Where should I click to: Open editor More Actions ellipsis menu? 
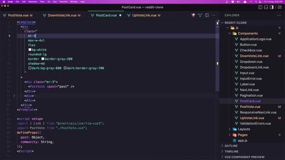[x=213, y=16]
